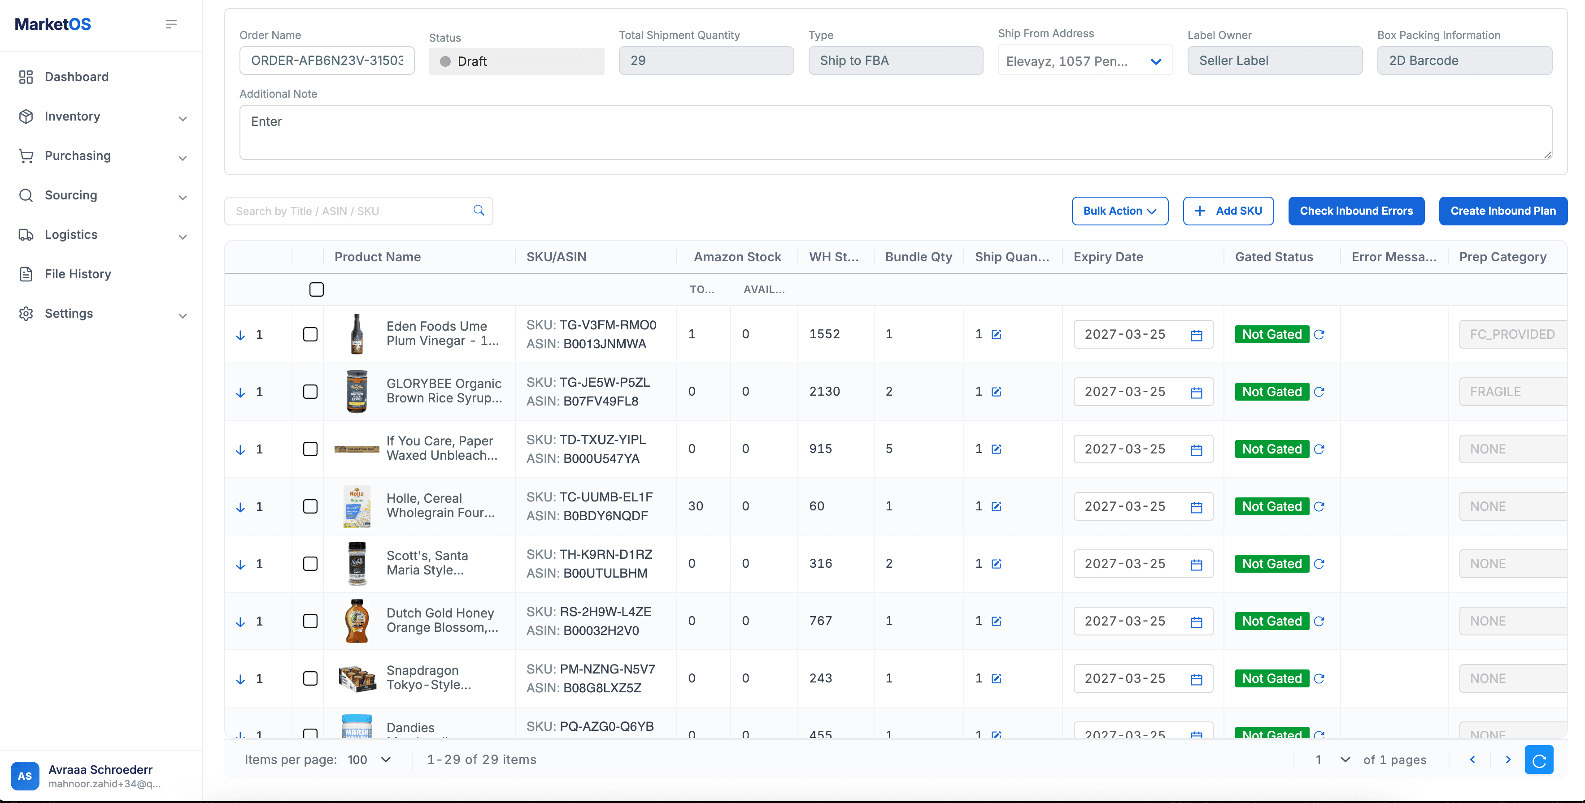Edit ship quantity for Snapdragon Tokyo-Style row
Image resolution: width=1585 pixels, height=803 pixels.
(996, 679)
